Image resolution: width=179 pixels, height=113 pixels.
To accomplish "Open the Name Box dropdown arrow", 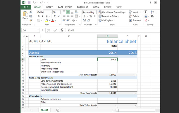I will click(38, 30).
